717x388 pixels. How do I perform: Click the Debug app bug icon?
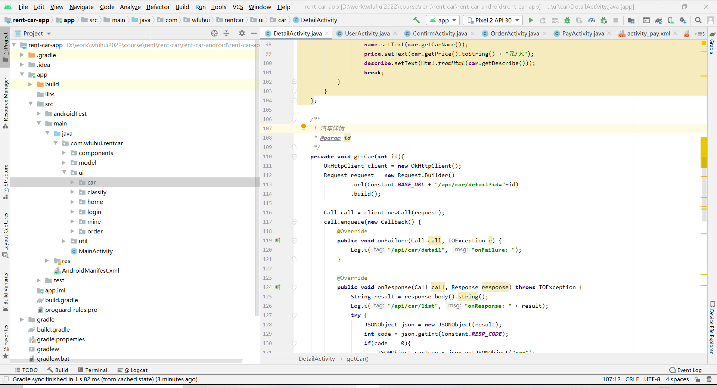pyautogui.click(x=567, y=20)
